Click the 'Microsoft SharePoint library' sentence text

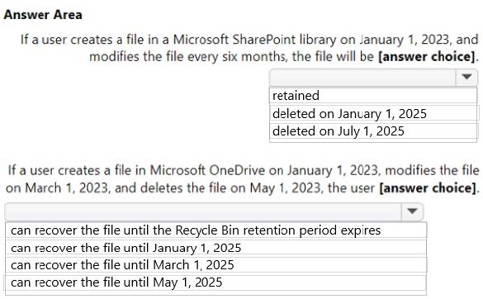tap(255, 40)
